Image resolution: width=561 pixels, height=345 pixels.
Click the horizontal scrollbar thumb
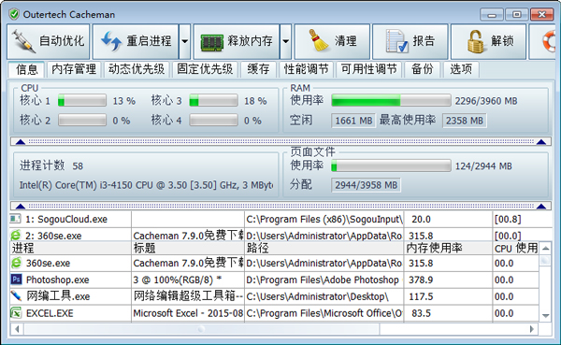(201, 328)
